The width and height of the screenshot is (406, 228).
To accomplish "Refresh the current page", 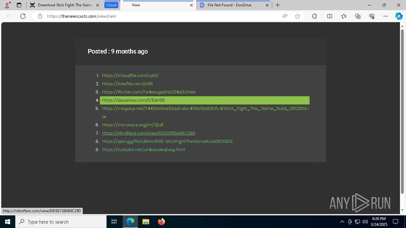I will (23, 16).
